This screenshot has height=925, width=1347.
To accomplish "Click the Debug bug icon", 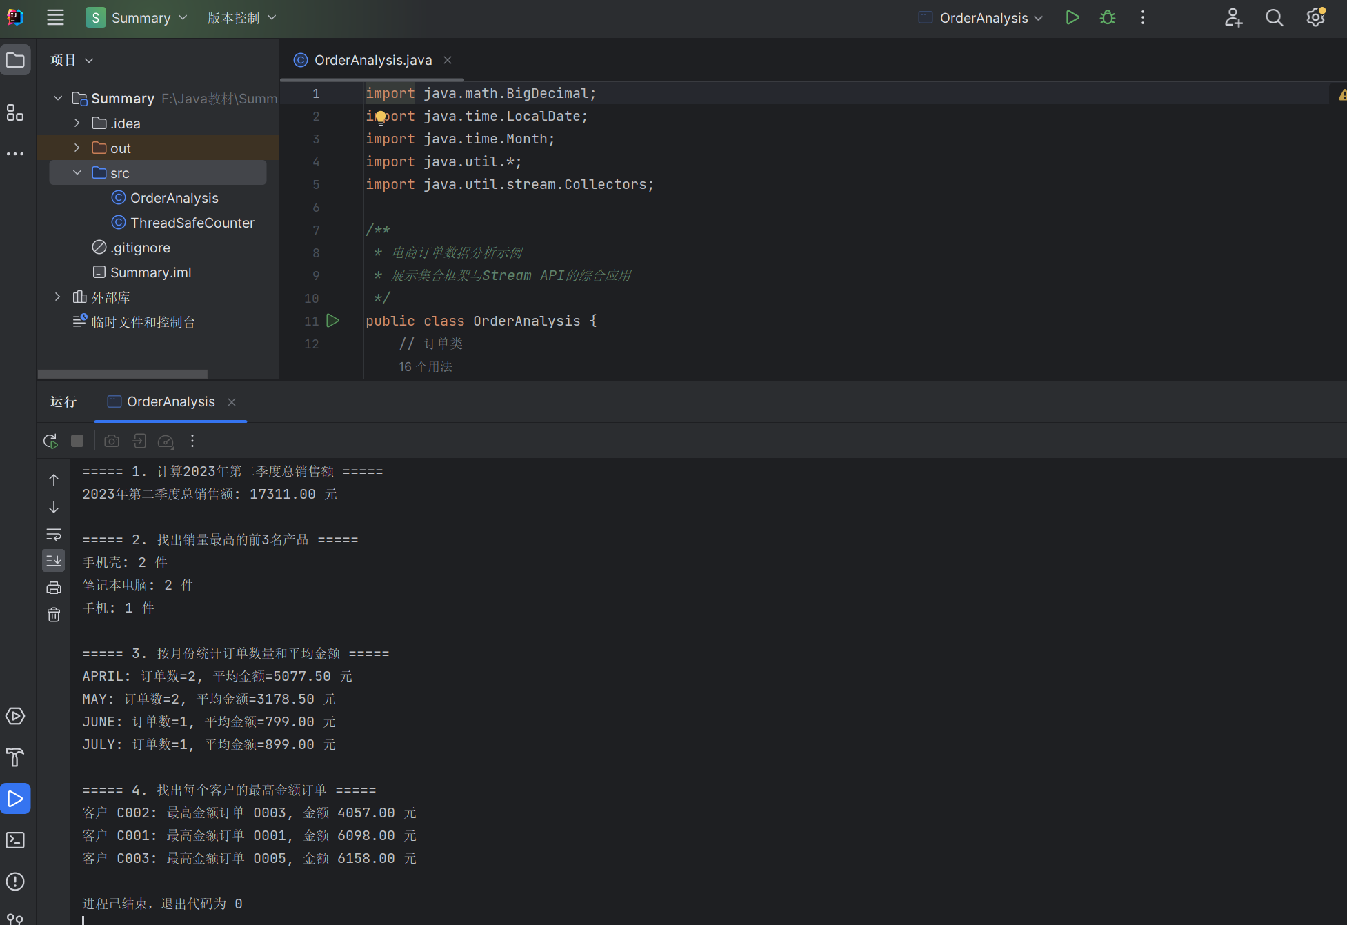I will tap(1108, 18).
